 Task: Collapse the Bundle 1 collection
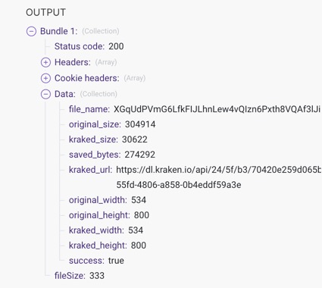coord(31,31)
